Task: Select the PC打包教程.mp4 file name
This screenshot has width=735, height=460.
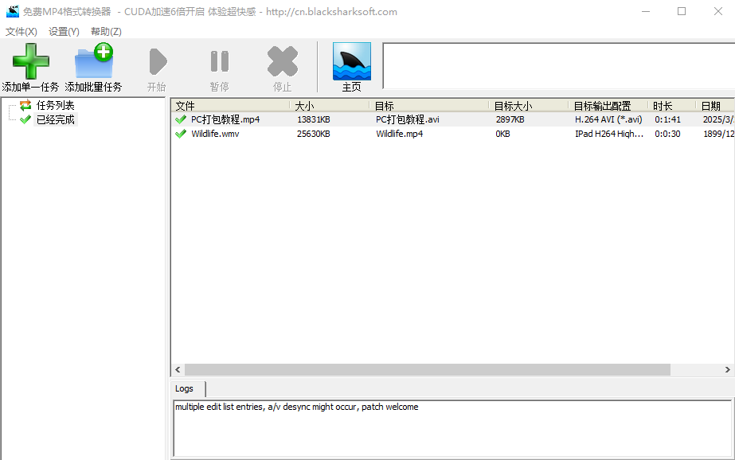Action: (x=225, y=119)
